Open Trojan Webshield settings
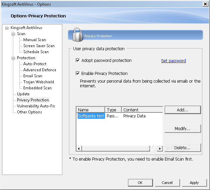The width and height of the screenshot is (210, 190). click(x=39, y=82)
